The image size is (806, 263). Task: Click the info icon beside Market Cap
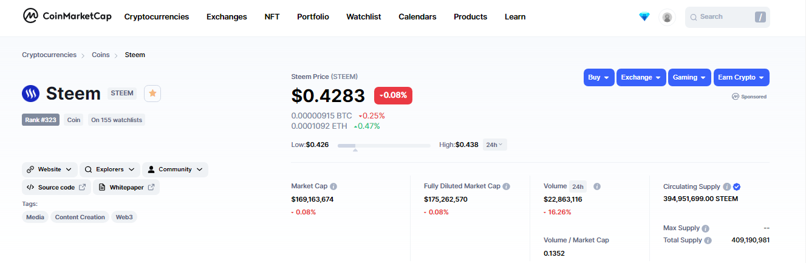click(x=333, y=186)
